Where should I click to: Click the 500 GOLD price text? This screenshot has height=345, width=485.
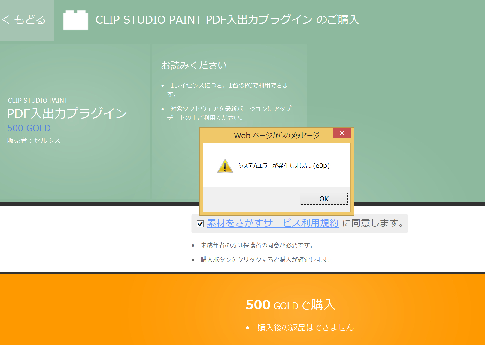[29, 128]
